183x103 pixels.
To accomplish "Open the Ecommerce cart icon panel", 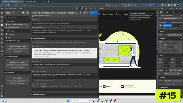I will [2, 38].
